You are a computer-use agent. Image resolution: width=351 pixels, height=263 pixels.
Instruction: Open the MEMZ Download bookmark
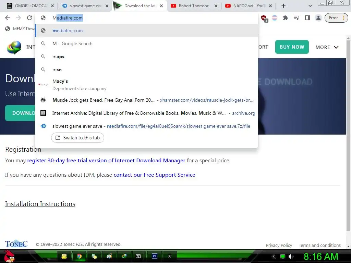click(x=20, y=29)
